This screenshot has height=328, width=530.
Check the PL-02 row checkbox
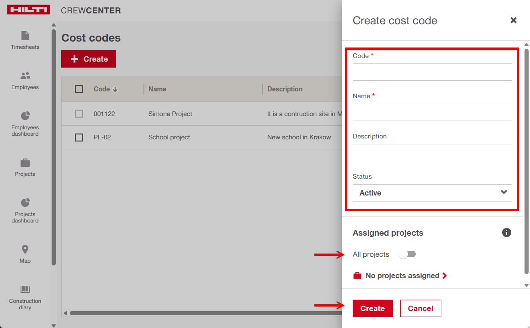coord(79,137)
